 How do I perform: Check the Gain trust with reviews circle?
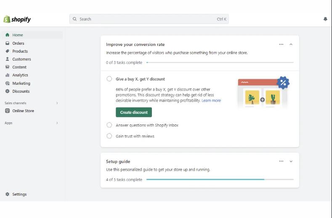109,136
